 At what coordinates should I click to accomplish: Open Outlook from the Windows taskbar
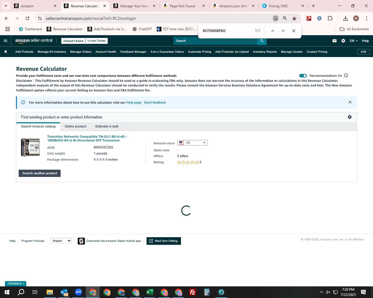click(64, 292)
